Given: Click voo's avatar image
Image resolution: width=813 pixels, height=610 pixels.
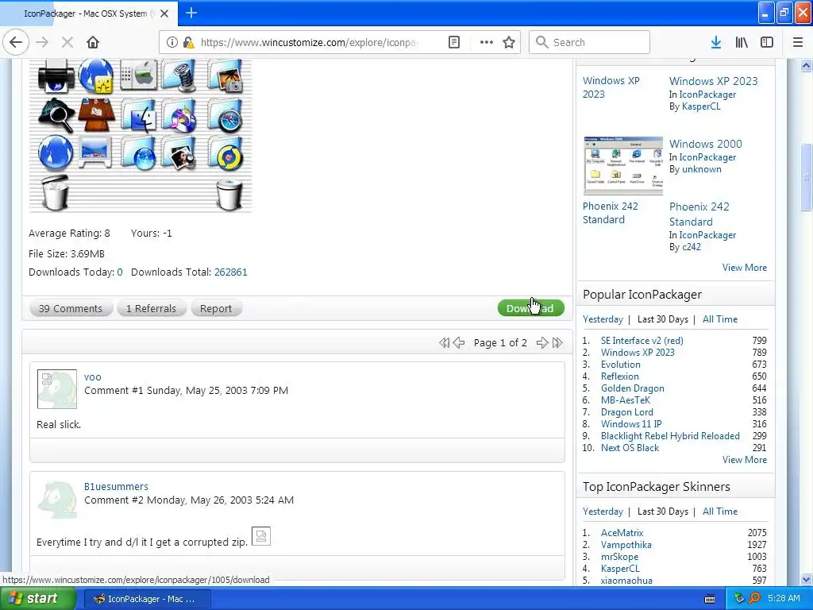Looking at the screenshot, I should point(57,389).
